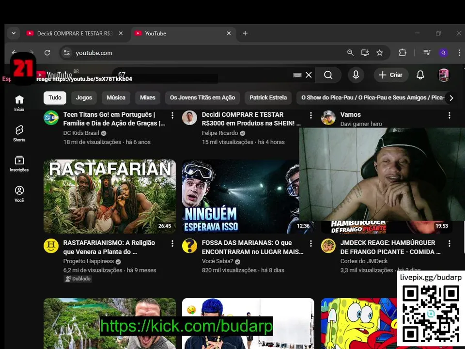The height and width of the screenshot is (349, 465).
Task: Select the Jogos filter chip
Action: 84,97
